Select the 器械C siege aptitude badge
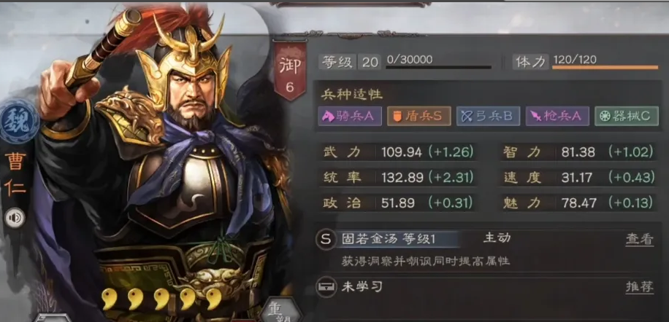This screenshot has width=669, height=322. tap(627, 116)
